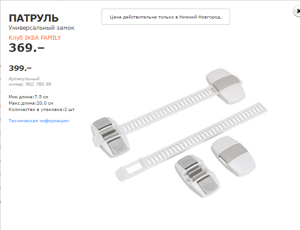The height and width of the screenshot is (230, 300).
Task: Select the ПАТРУЛЬ product title
Action: tap(33, 18)
